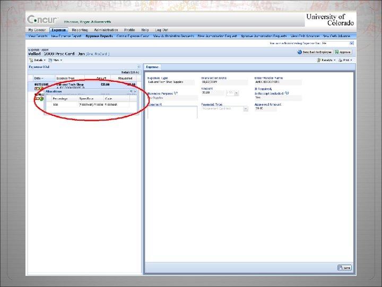Open the Help menu item
Image resolution: width=382 pixels, height=287 pixels.
pos(145,30)
